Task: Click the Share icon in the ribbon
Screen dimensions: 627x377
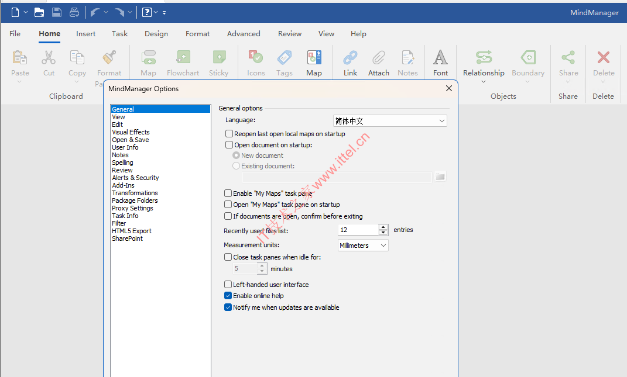Action: 568,58
